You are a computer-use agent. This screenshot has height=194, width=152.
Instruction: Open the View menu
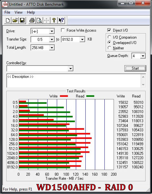[x=18, y=12]
